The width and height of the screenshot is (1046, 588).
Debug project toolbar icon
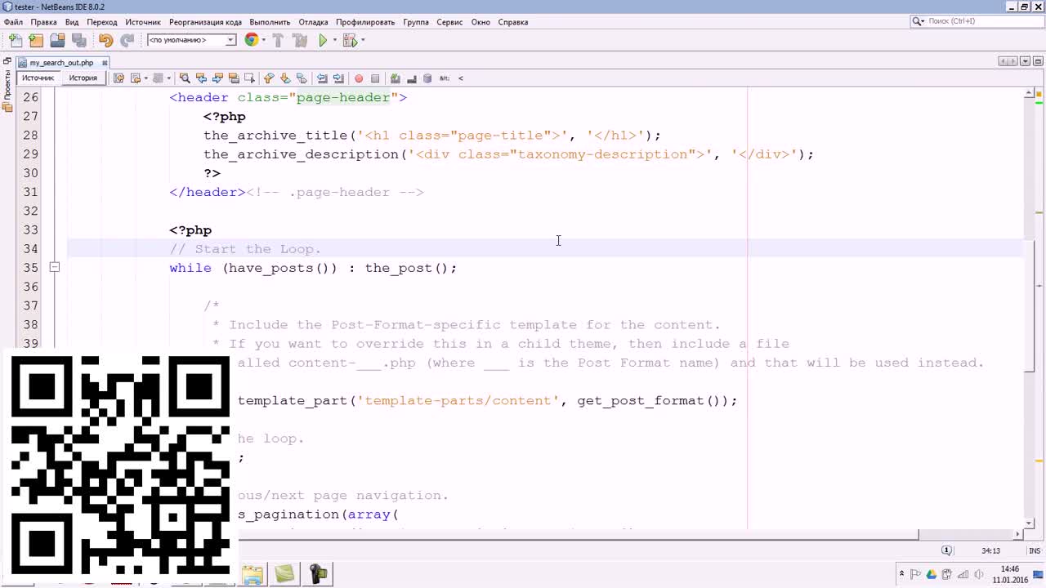pos(349,40)
